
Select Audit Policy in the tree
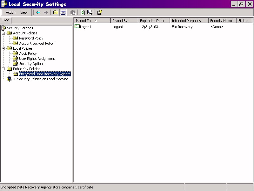(x=28, y=53)
